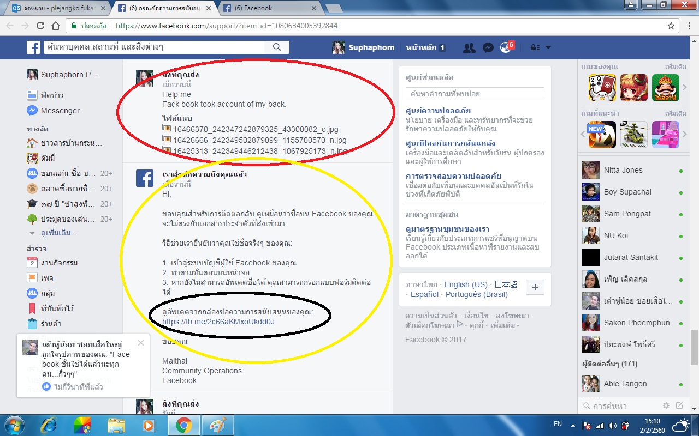699x436 pixels.
Task: Open chat with Able Tangon
Action: (x=632, y=384)
